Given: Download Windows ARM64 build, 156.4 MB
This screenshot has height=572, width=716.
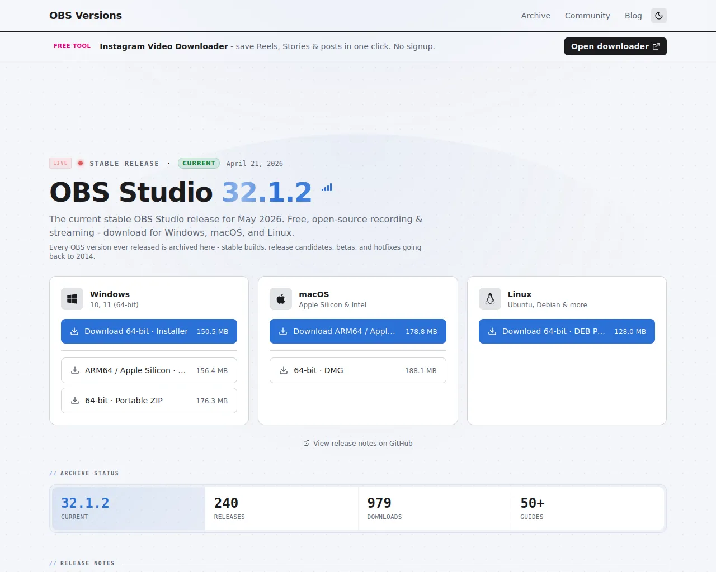Looking at the screenshot, I should point(149,370).
